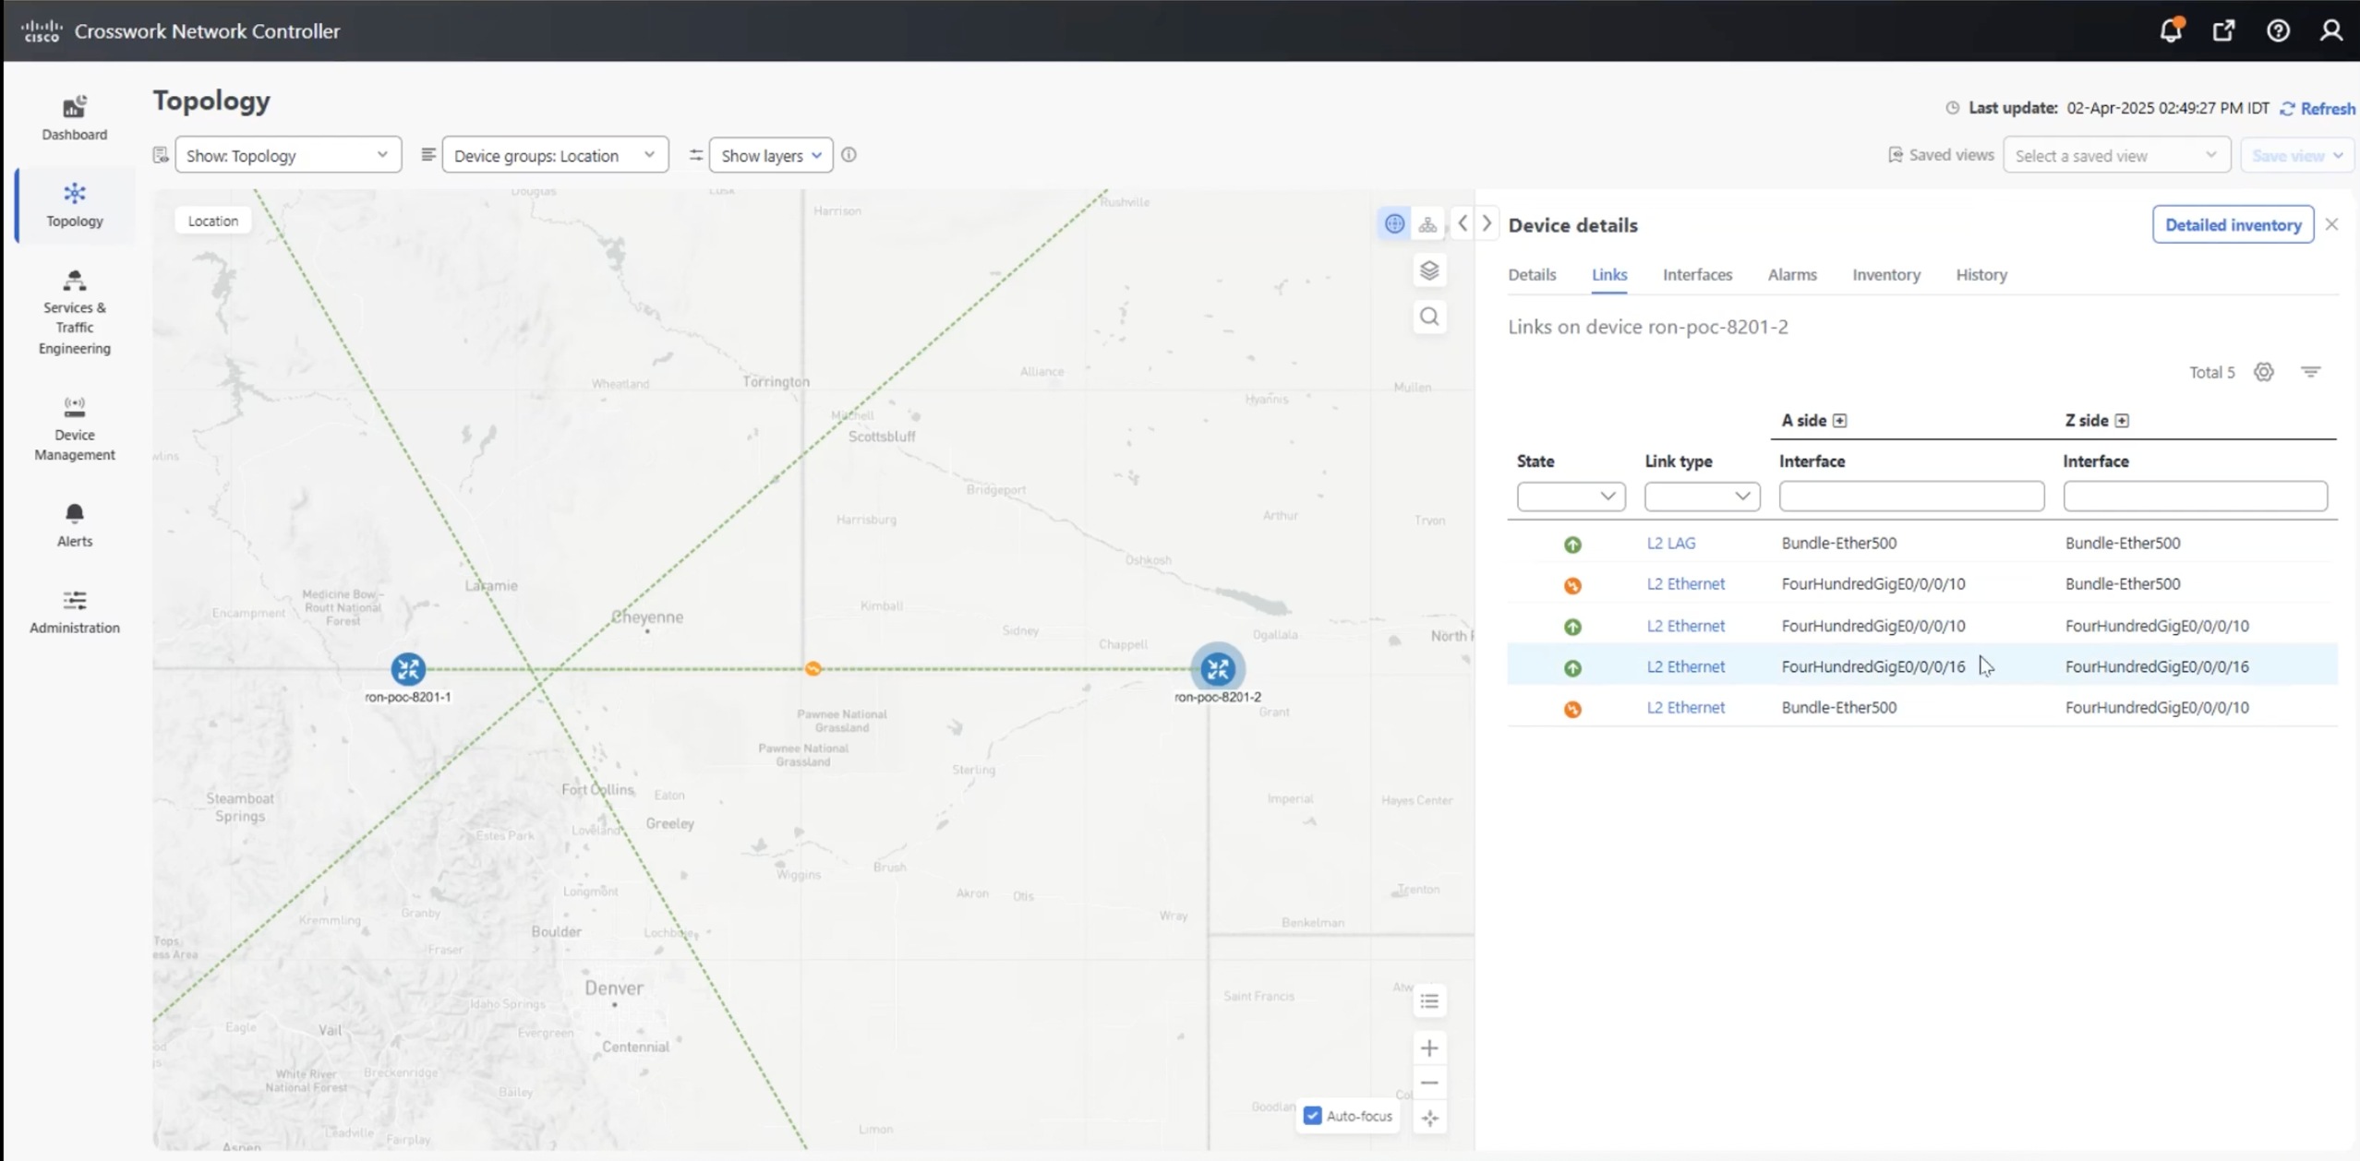Expand the Show layers dropdown
Viewport: 2360px width, 1161px height.
tap(771, 155)
